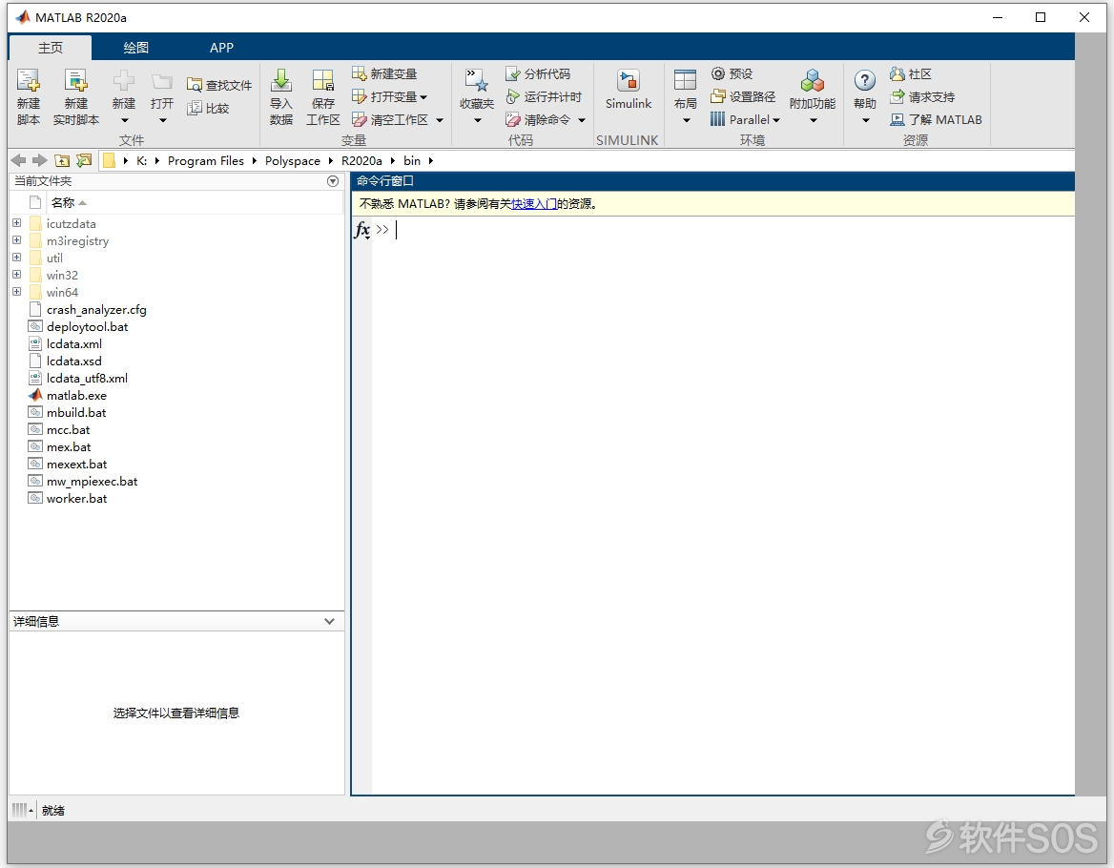This screenshot has width=1114, height=868.
Task: Click the Run and Time (运行并计时) button
Action: (x=544, y=96)
